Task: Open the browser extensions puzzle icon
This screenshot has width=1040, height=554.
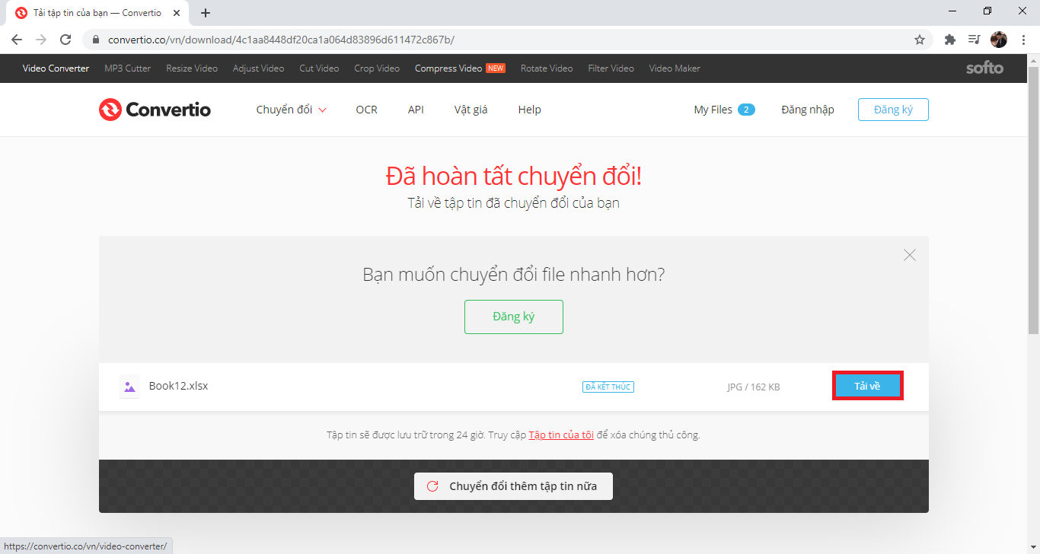Action: tap(950, 40)
